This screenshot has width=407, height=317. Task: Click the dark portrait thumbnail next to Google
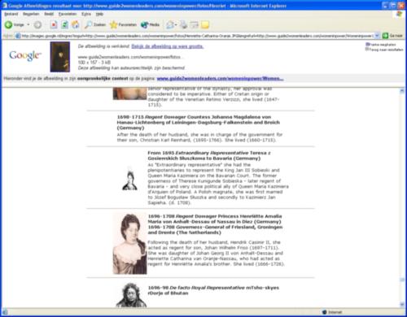(60, 57)
